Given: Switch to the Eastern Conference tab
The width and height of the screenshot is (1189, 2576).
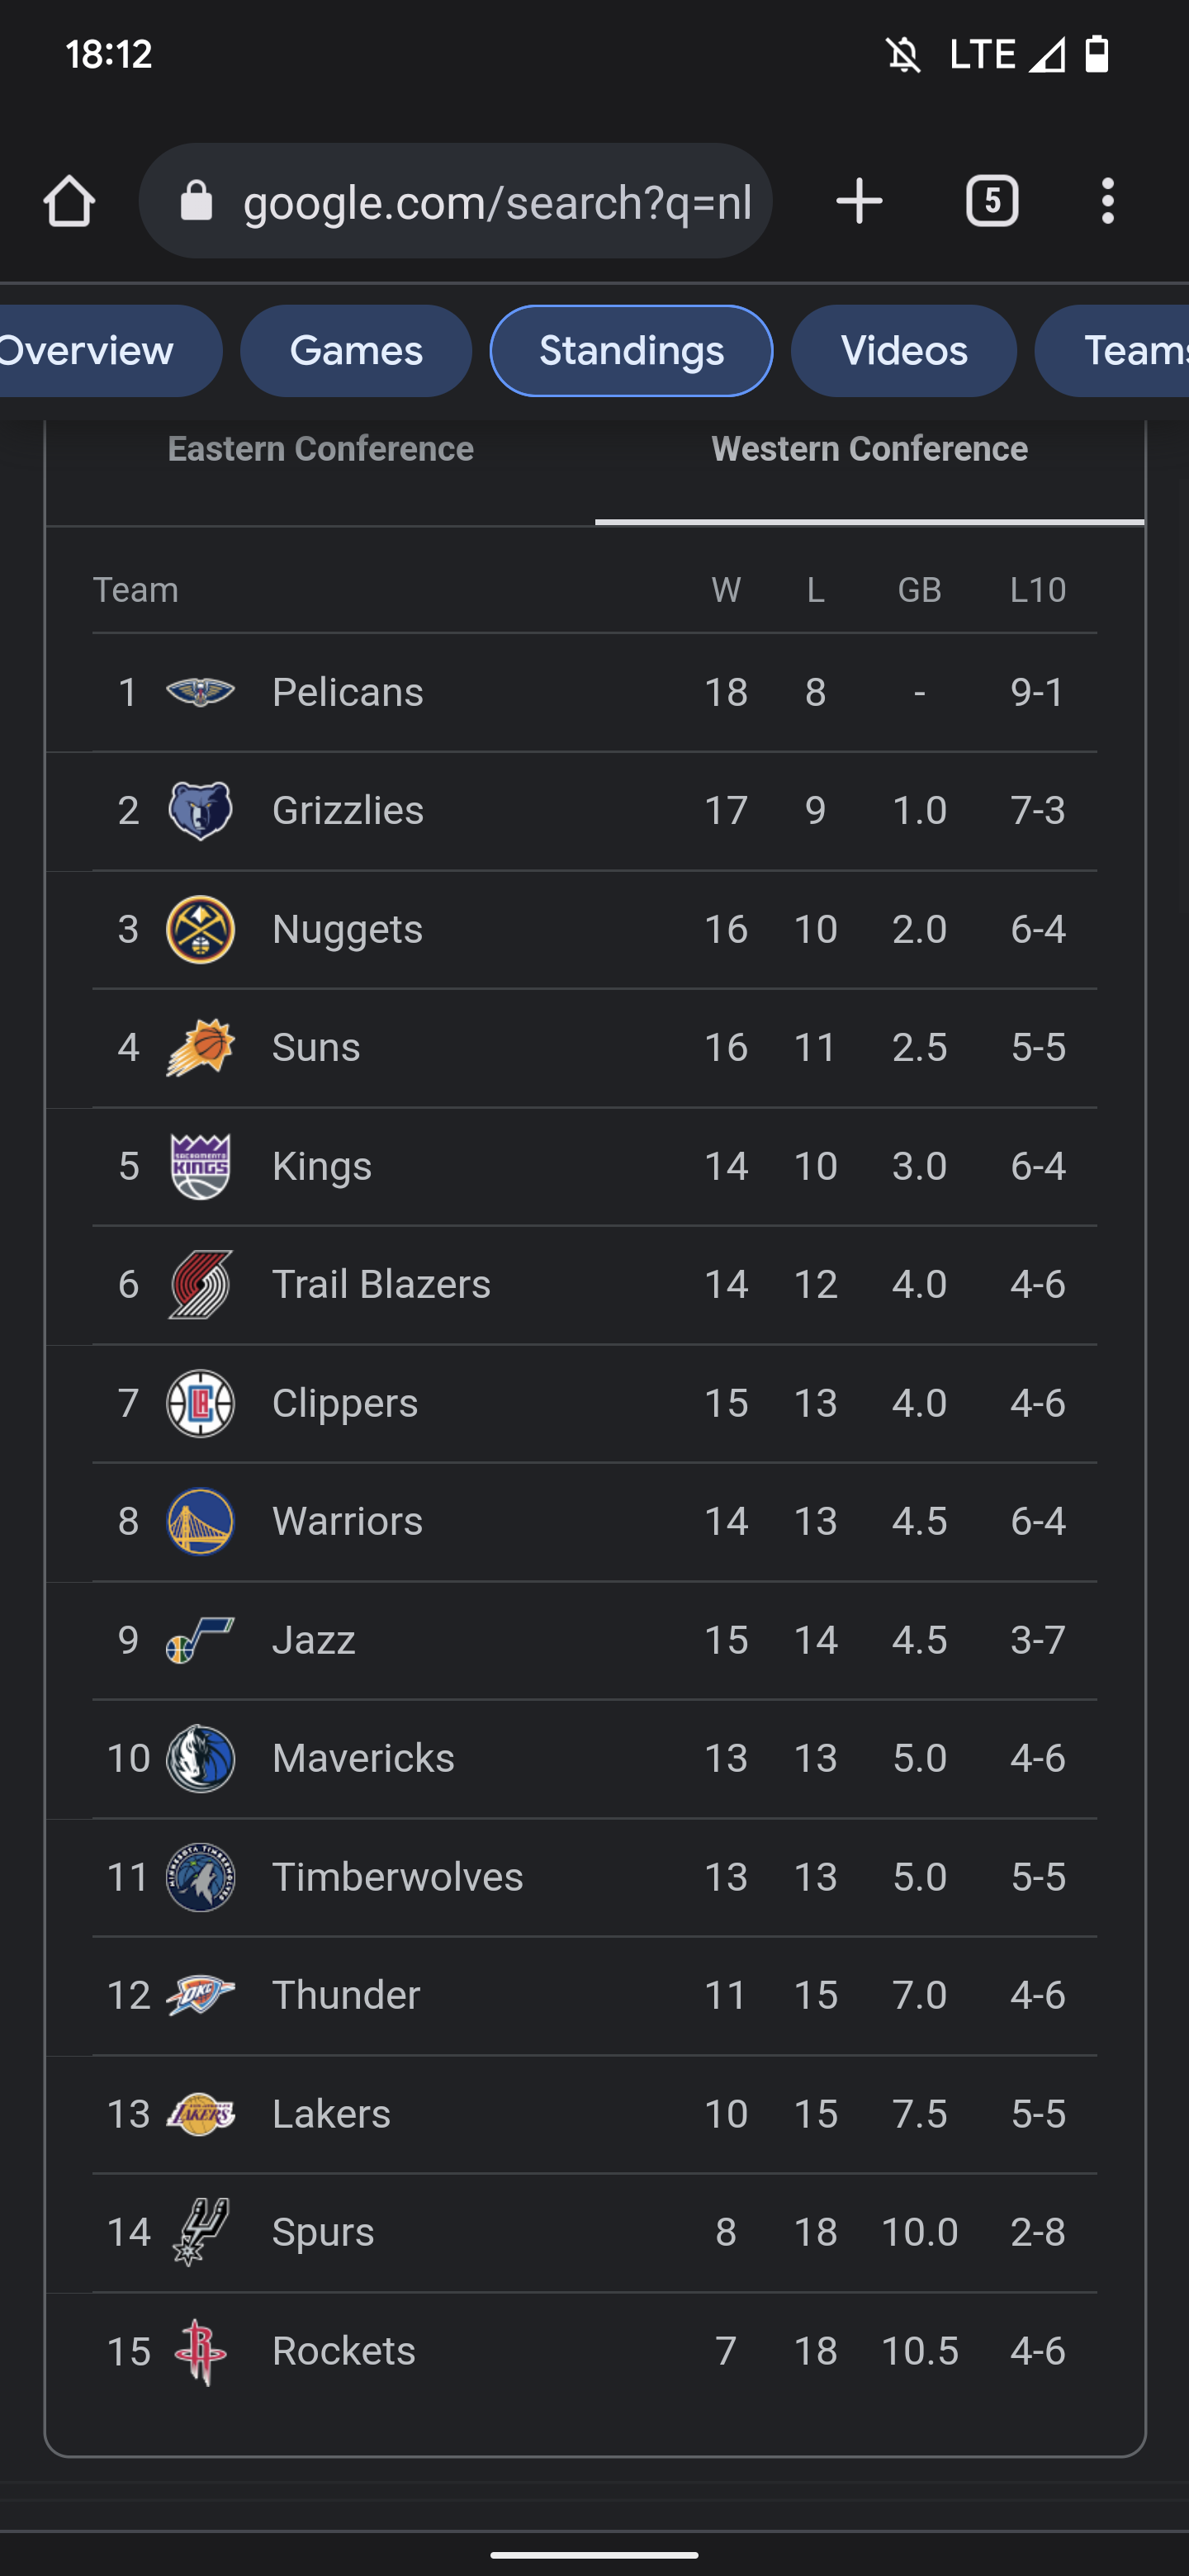Looking at the screenshot, I should click(x=320, y=449).
